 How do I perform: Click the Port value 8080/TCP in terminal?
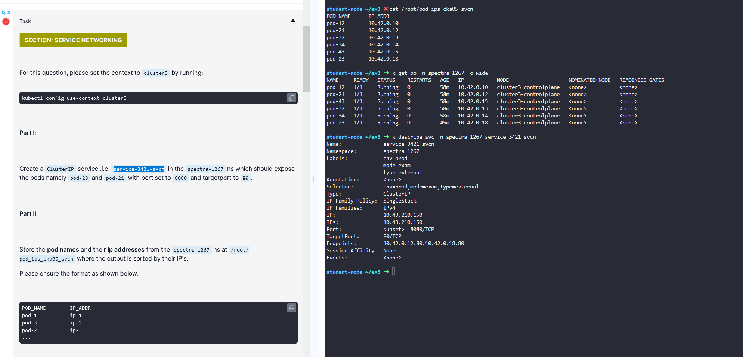422,229
